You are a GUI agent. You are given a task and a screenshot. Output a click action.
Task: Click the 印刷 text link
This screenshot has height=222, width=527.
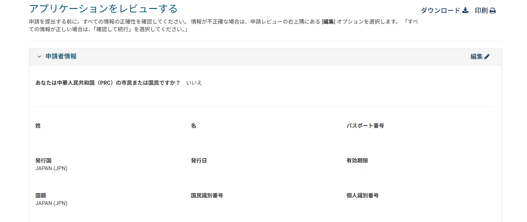point(481,11)
